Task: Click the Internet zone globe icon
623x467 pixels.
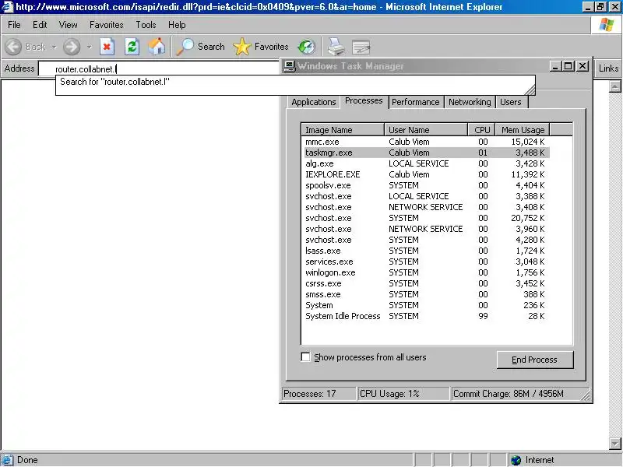Action: [516, 460]
